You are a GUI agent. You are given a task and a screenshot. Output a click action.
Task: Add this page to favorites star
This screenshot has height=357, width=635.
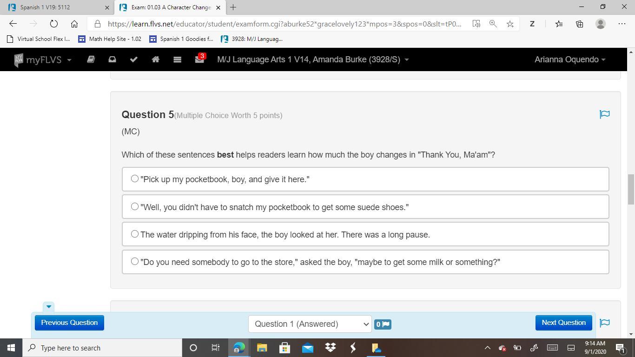tap(510, 24)
